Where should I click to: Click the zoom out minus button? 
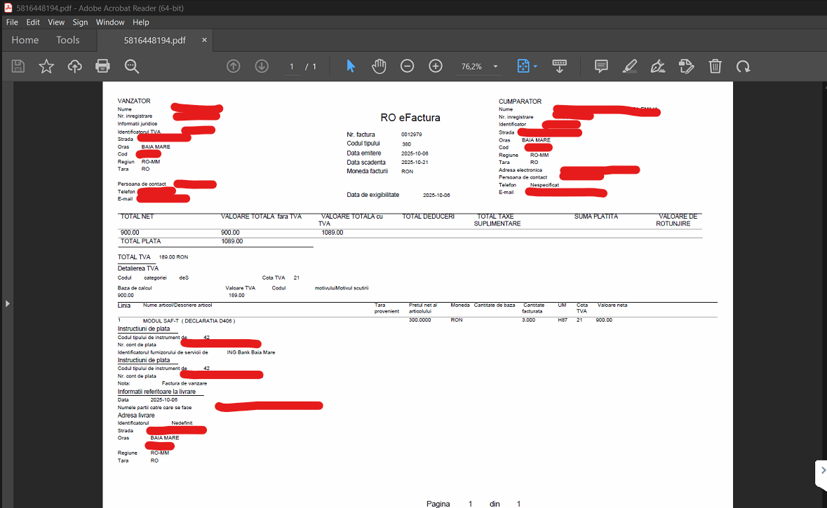click(407, 67)
